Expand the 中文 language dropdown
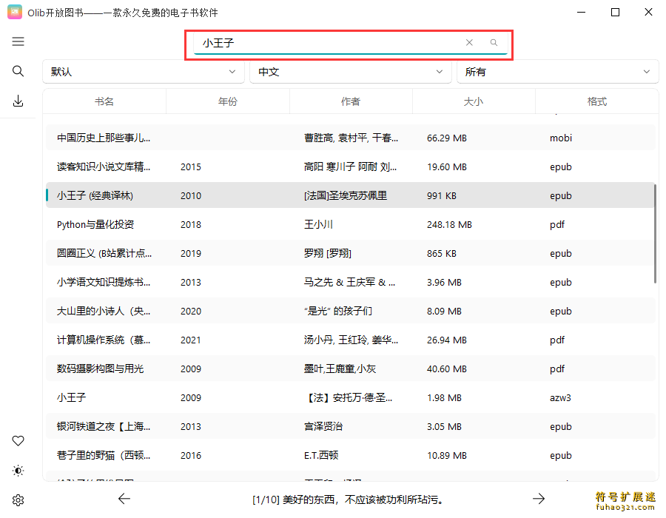This screenshot has width=666, height=518. click(x=350, y=72)
